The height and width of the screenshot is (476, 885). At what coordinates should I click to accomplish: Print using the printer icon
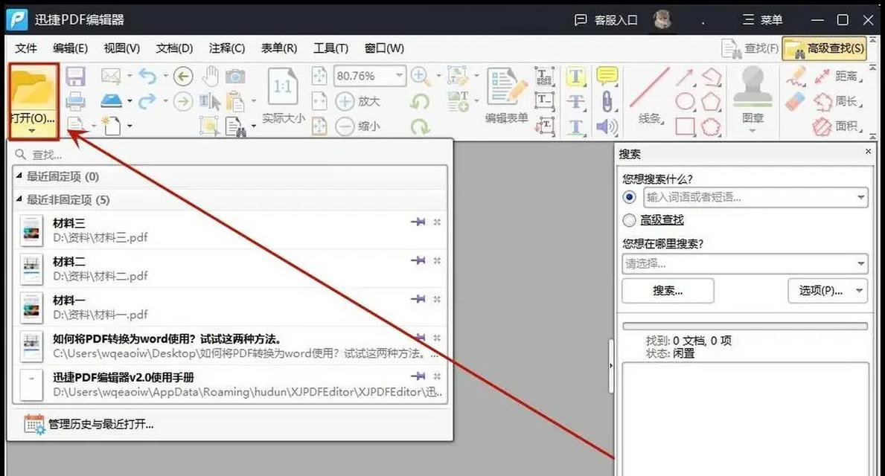pos(76,101)
